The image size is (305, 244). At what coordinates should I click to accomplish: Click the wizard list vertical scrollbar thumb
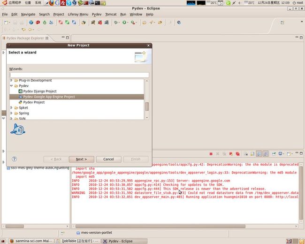point(147,107)
